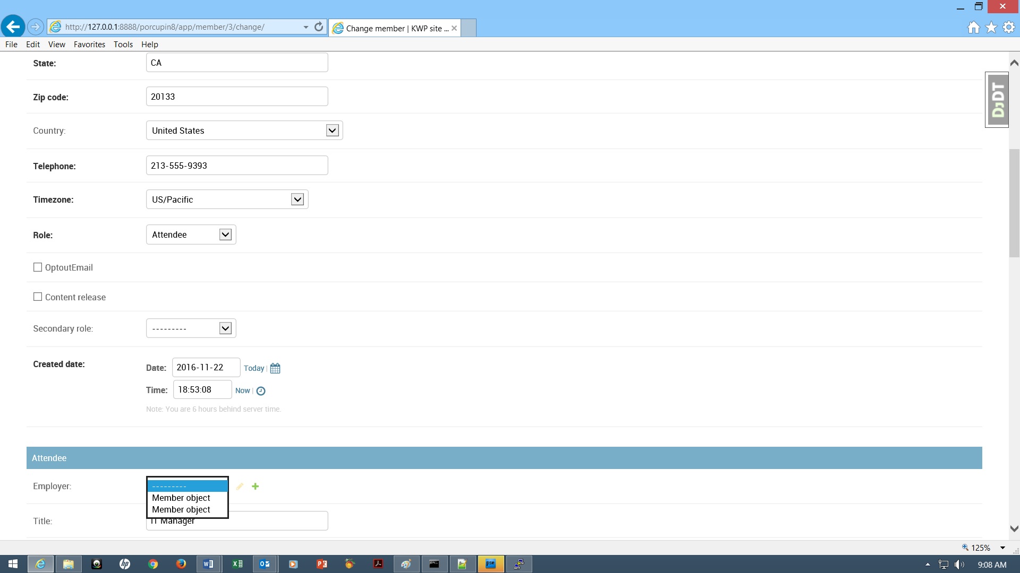Open the Tools menu
The width and height of the screenshot is (1020, 573).
123,45
